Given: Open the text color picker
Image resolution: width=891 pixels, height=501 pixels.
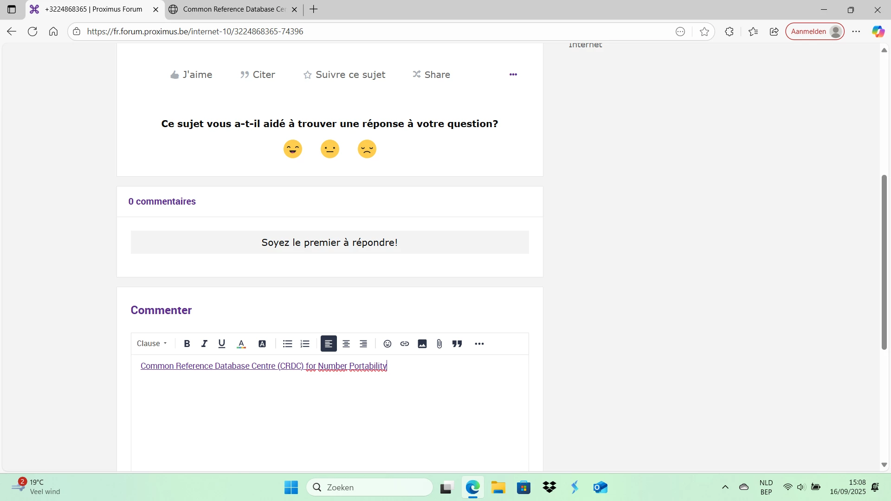Looking at the screenshot, I should (x=241, y=344).
